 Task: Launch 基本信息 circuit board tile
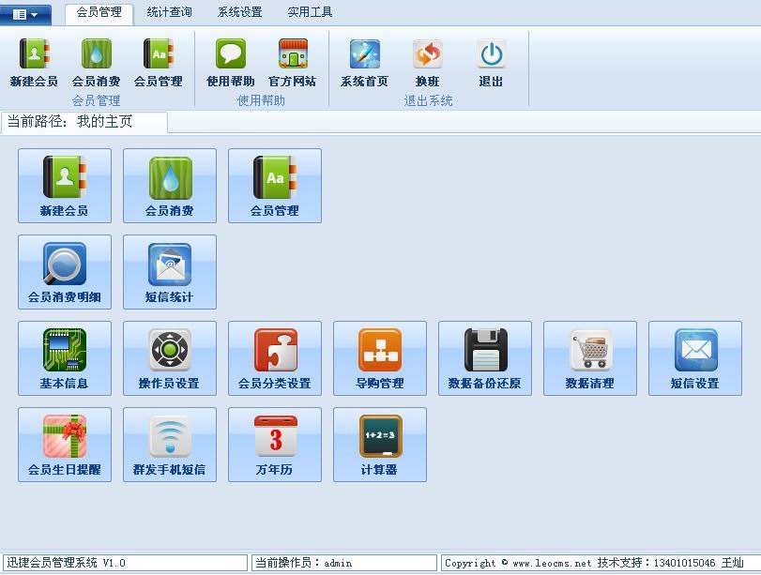[65, 357]
